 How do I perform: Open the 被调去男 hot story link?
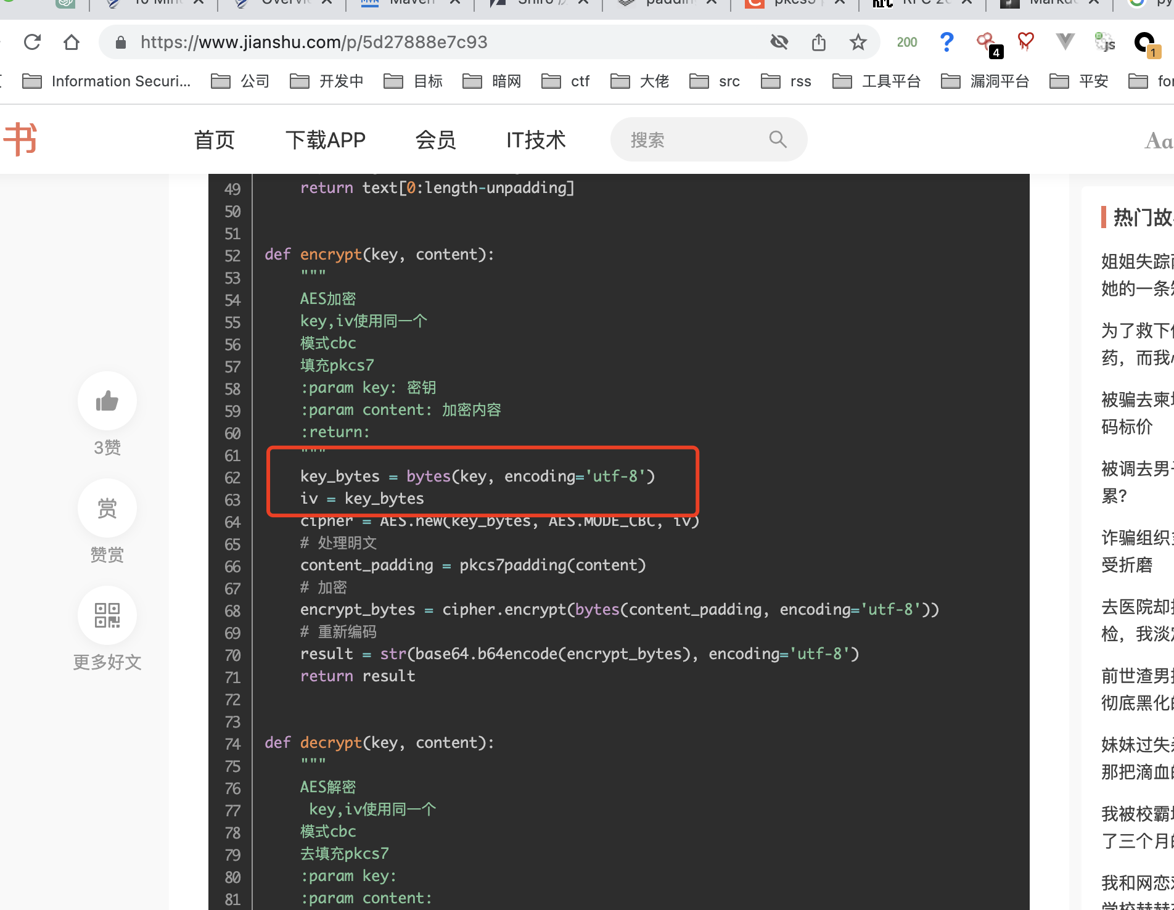point(1137,482)
